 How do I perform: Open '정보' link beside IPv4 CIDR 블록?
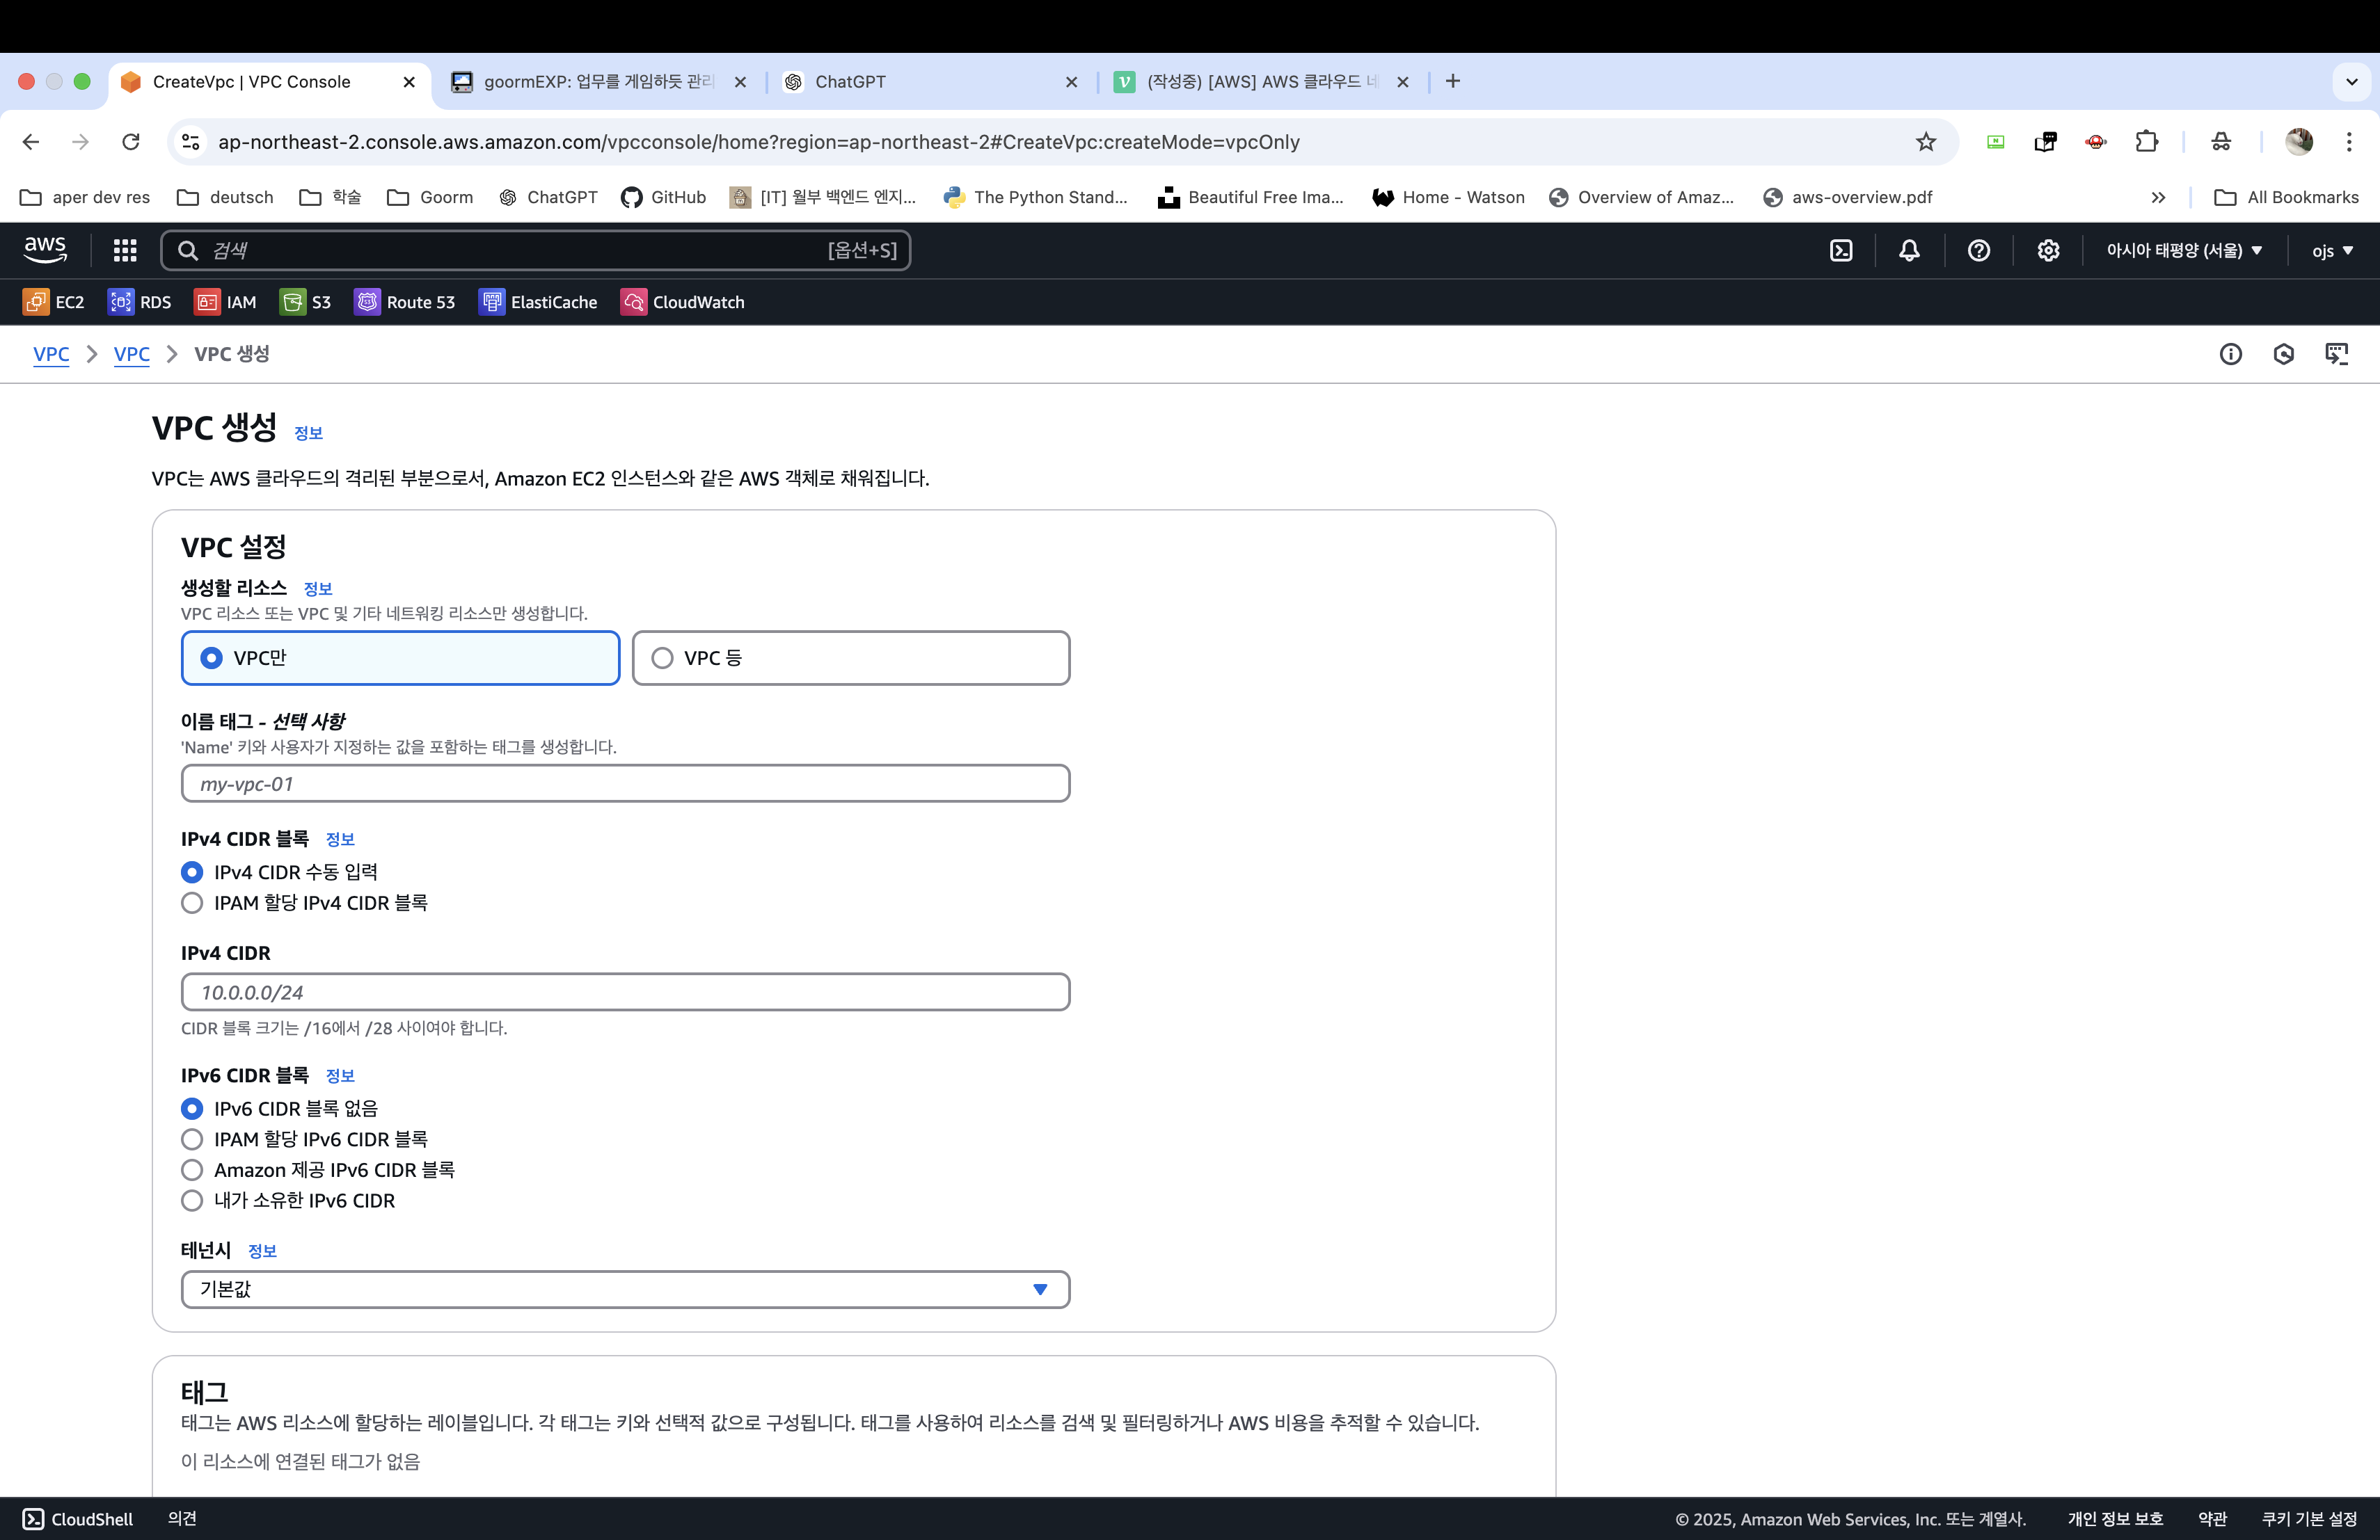[x=340, y=840]
